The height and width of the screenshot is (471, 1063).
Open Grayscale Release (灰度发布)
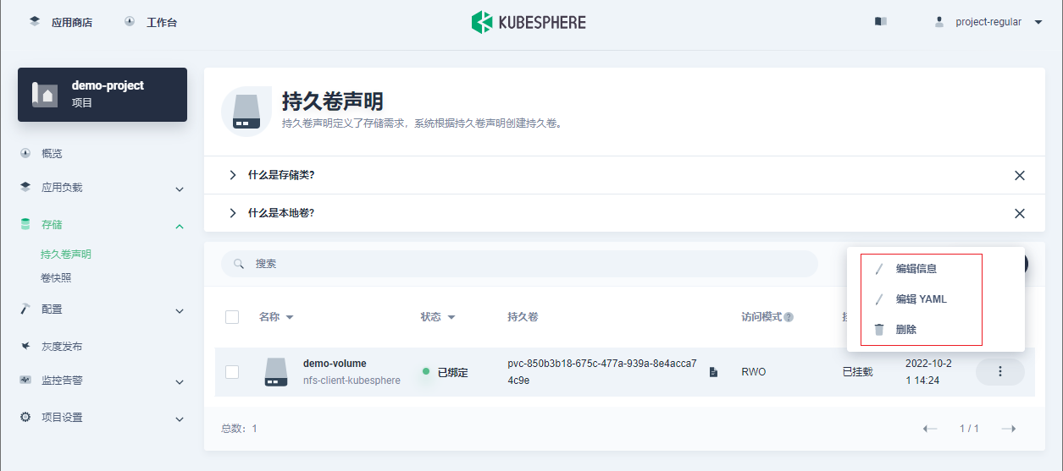pos(62,347)
